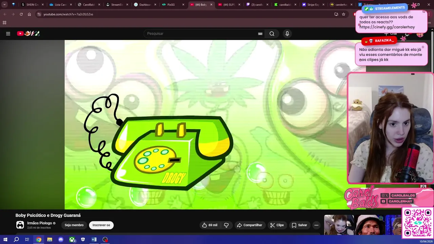Create a clip with the Clipe button
Screen dimensions: 434x244
277,225
